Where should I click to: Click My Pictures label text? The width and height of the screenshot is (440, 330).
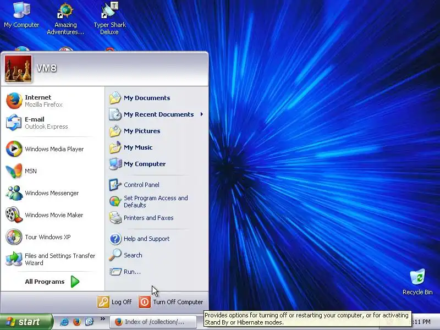pyautogui.click(x=142, y=131)
